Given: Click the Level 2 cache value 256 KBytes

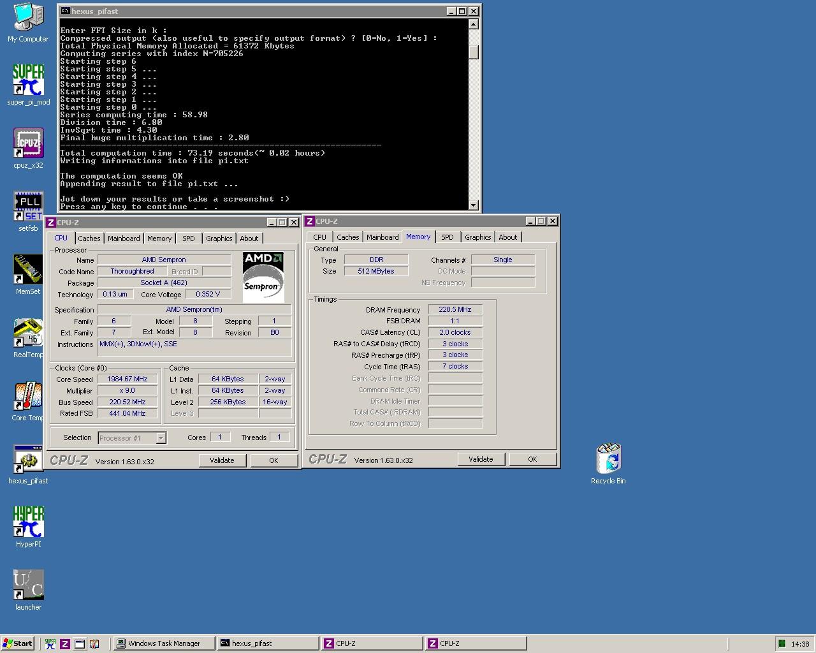Looking at the screenshot, I should 228,402.
